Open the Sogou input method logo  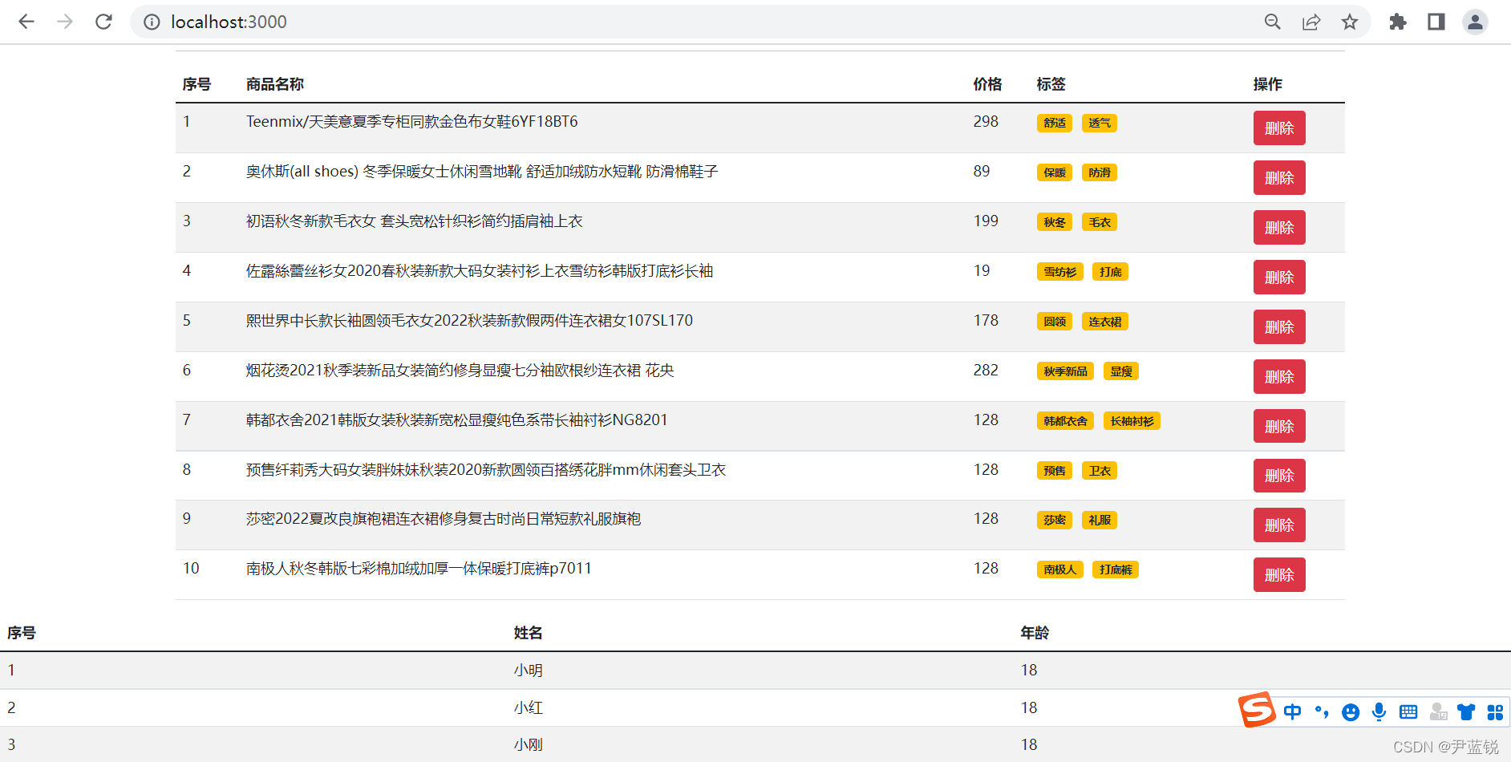[1257, 710]
